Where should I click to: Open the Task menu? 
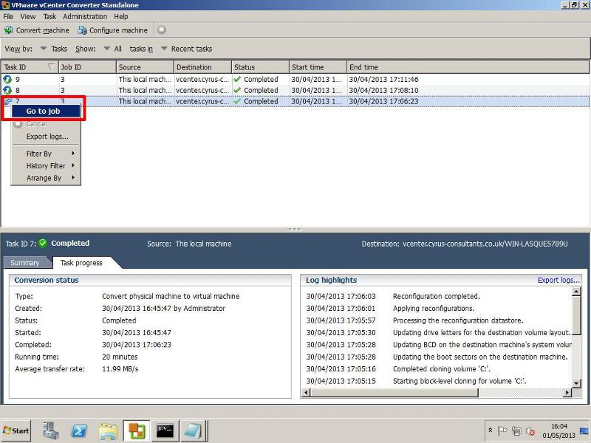pos(49,16)
